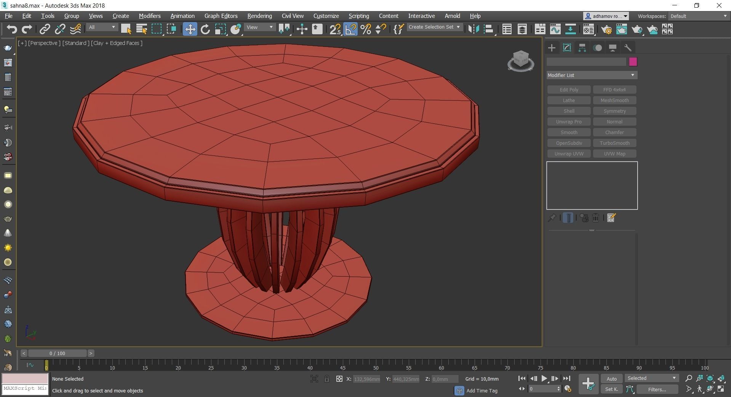Open the Arnold menu
Image resolution: width=731 pixels, height=397 pixels.
tap(452, 16)
